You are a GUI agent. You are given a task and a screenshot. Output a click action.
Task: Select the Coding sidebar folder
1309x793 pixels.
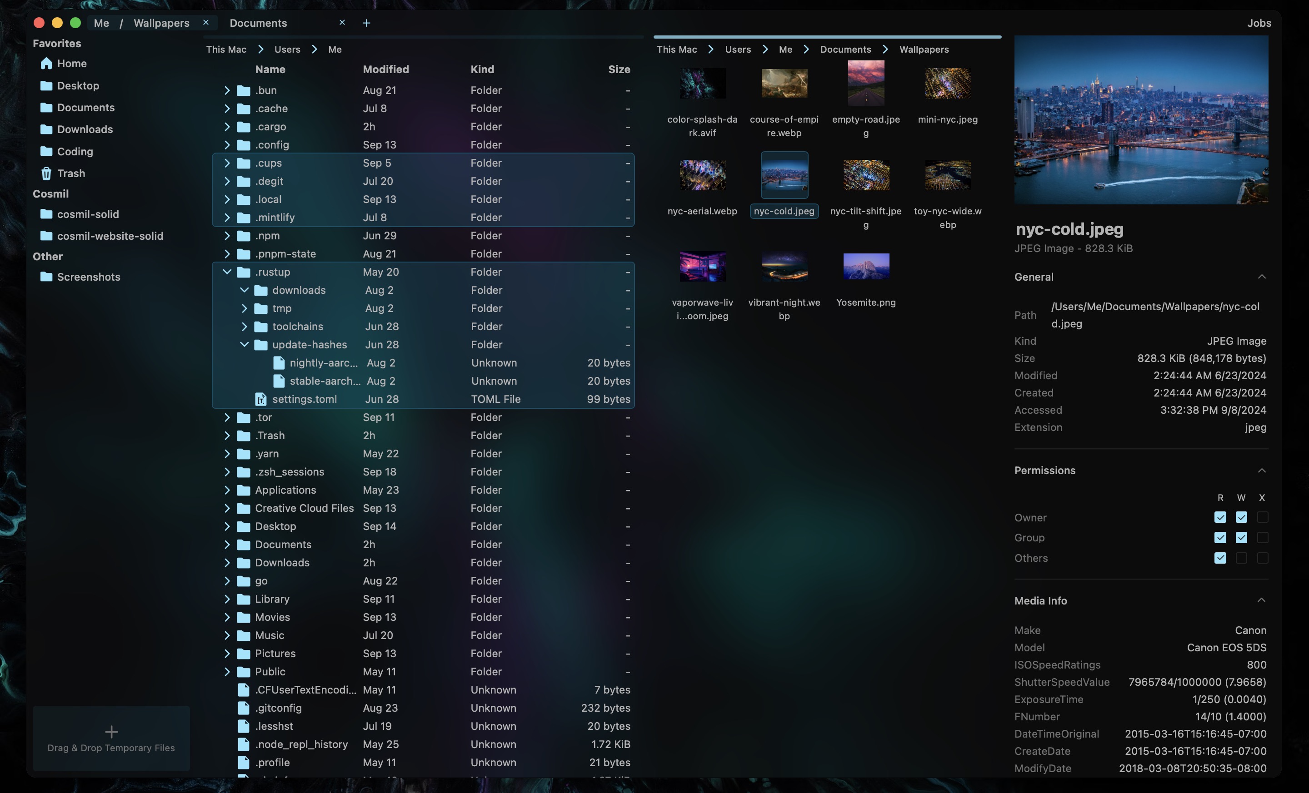click(x=75, y=151)
